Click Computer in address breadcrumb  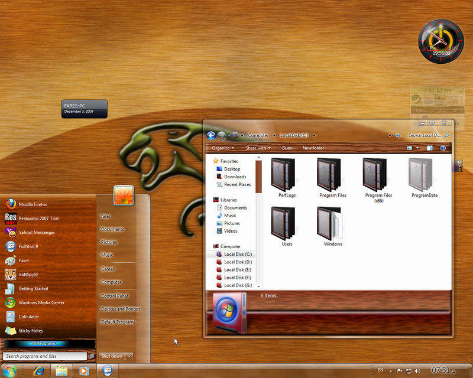point(258,136)
